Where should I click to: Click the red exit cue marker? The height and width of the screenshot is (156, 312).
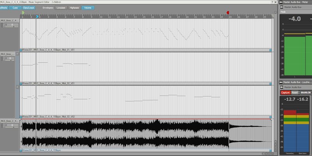[228, 13]
